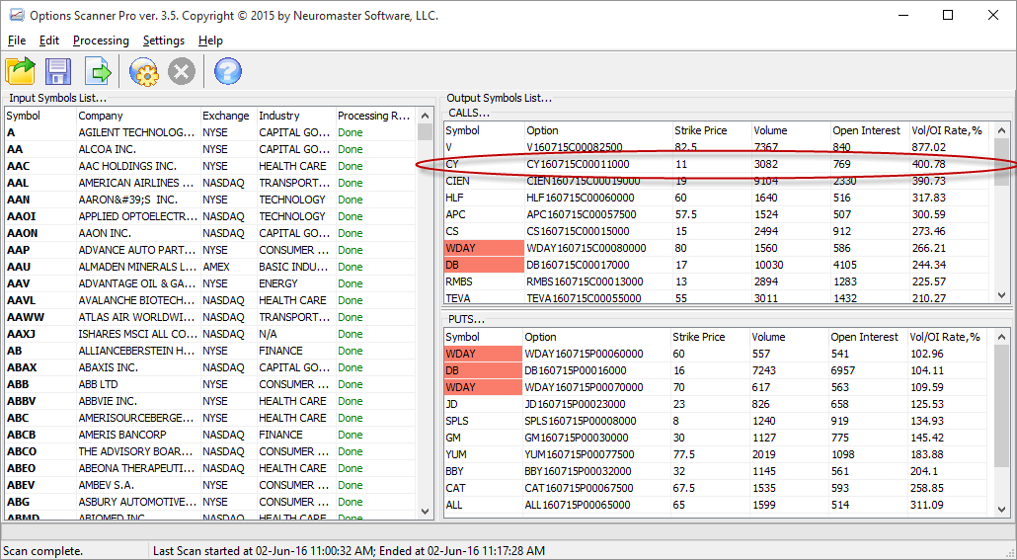Click the Scan complete status text
The width and height of the screenshot is (1017, 560).
(x=43, y=551)
